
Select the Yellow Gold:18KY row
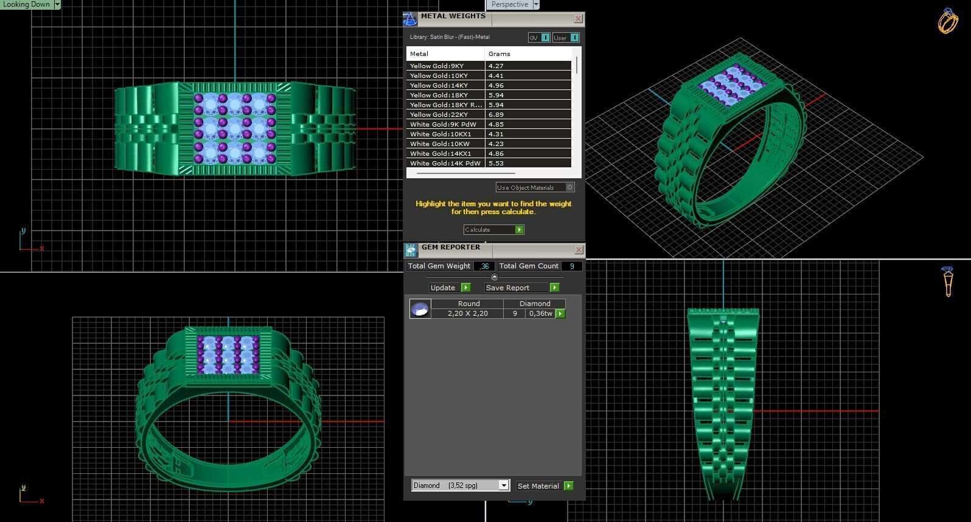[x=489, y=95]
